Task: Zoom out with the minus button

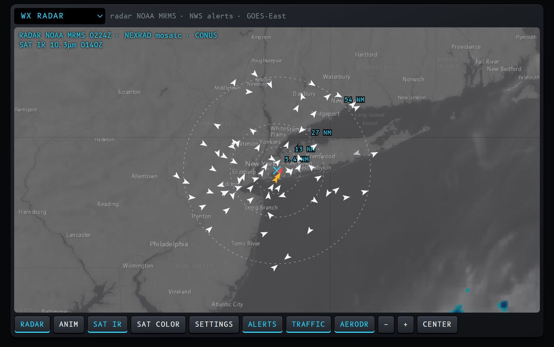Action: coord(386,325)
